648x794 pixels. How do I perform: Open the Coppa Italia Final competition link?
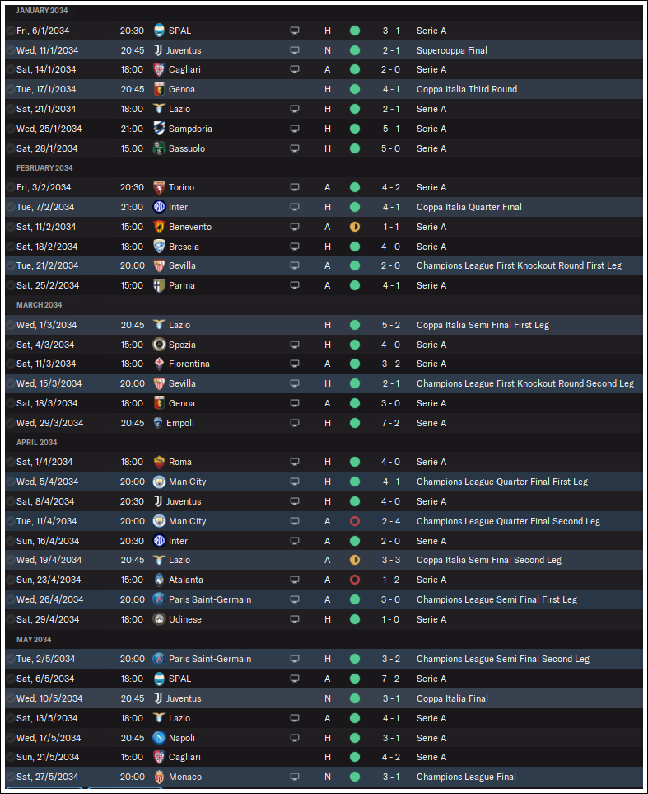[x=452, y=698]
